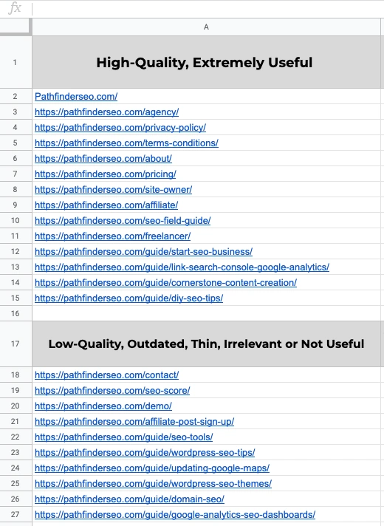Open the privacy-policy link

click(120, 128)
